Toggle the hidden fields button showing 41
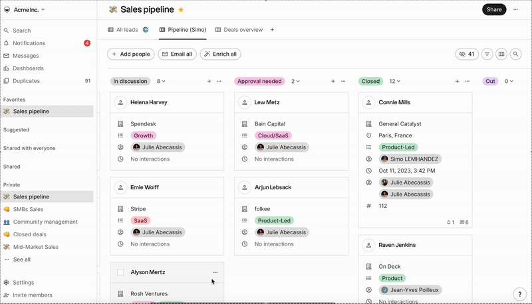The width and height of the screenshot is (532, 304). (x=467, y=54)
